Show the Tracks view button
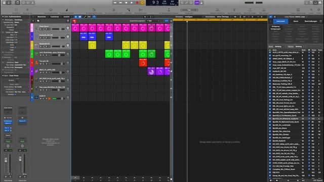This screenshot has height=182, width=324. (80, 17)
